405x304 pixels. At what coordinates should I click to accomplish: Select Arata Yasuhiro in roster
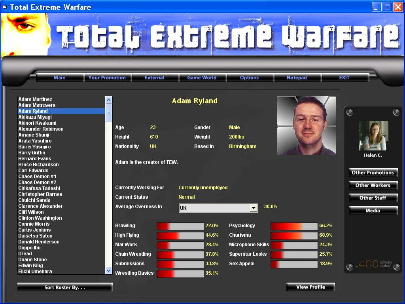coord(61,141)
